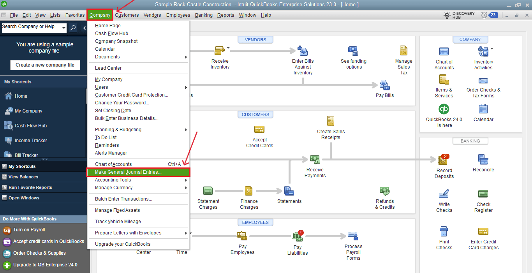The width and height of the screenshot is (532, 273).
Task: Select Make General Journal Entries menu item
Action: tap(128, 172)
